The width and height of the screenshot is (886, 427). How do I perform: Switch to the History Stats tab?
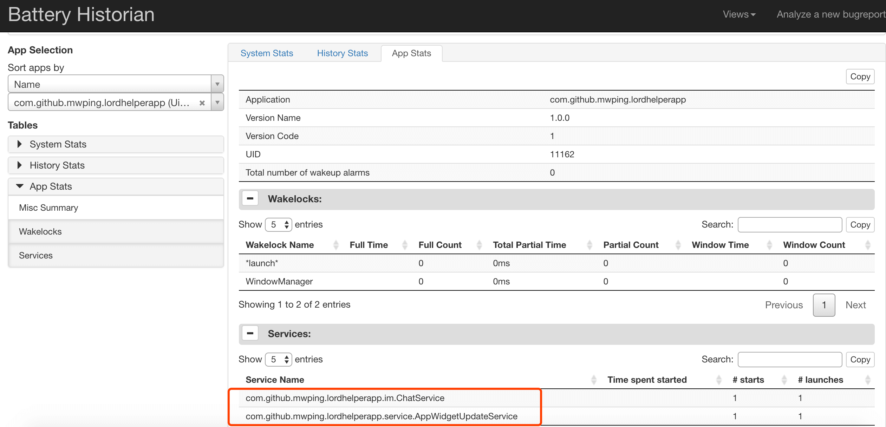point(342,53)
